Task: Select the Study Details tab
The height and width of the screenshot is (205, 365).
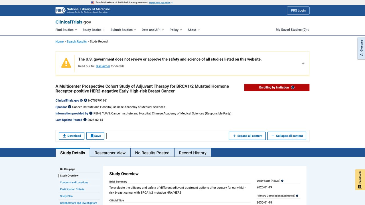Action: (x=73, y=153)
